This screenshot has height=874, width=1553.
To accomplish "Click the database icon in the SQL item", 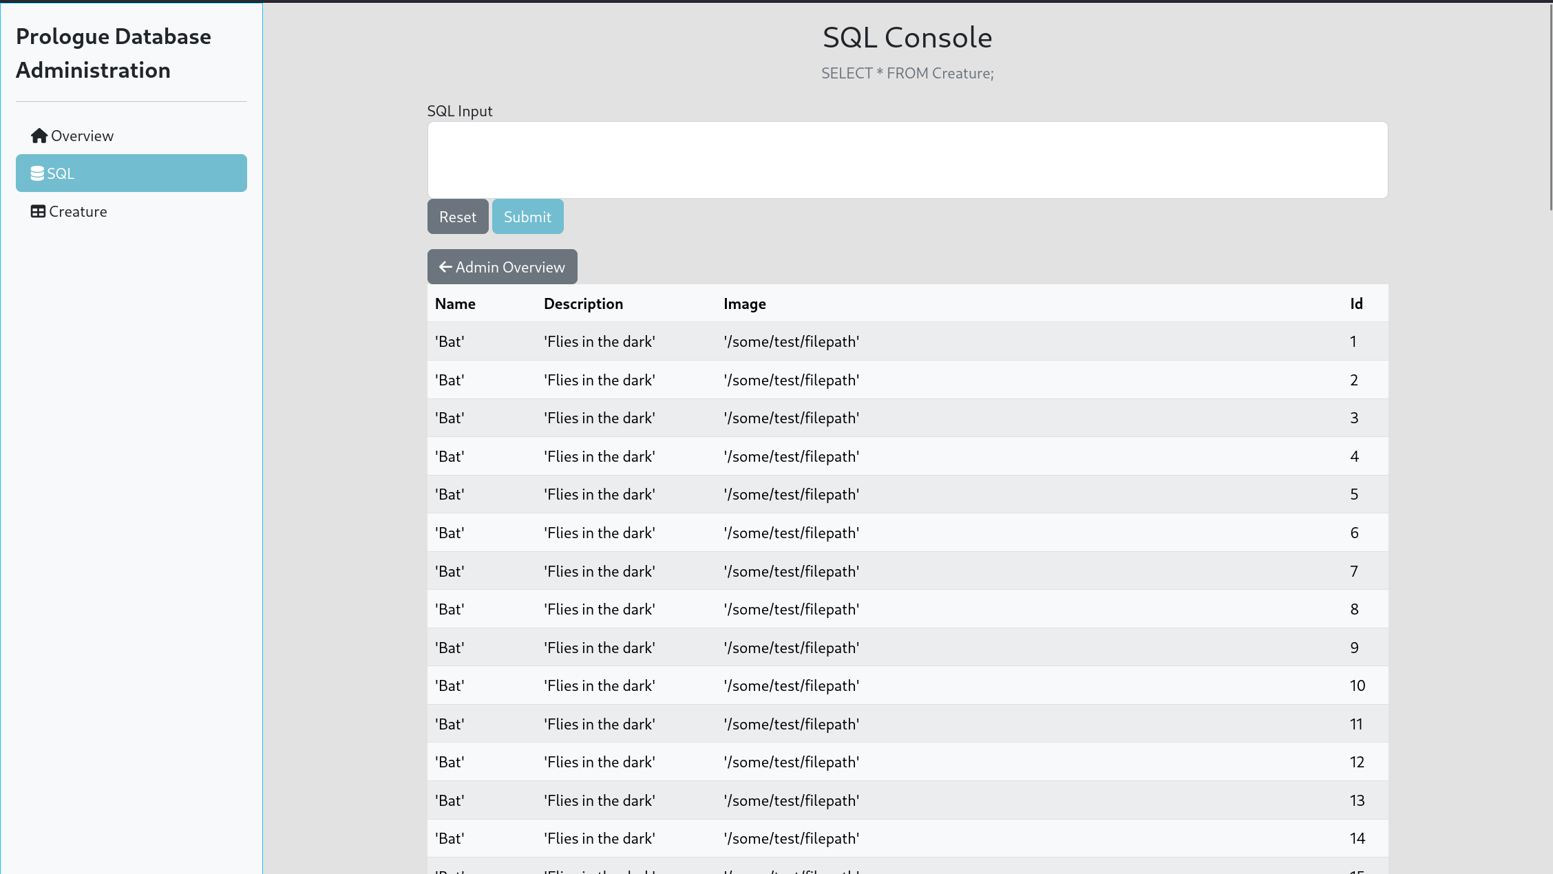I will (37, 173).
